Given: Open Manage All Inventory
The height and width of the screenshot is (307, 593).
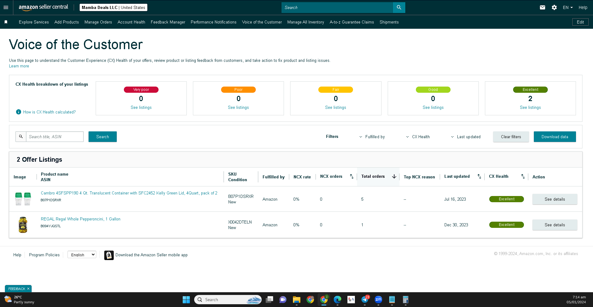Looking at the screenshot, I should [306, 22].
